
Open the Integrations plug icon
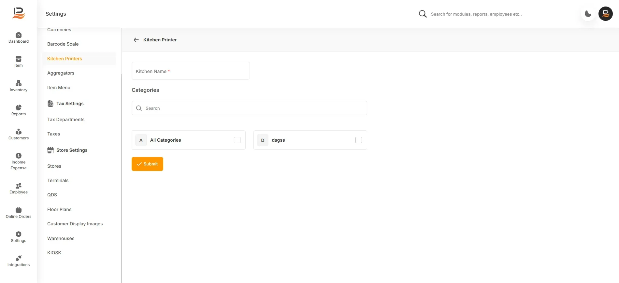point(19,258)
